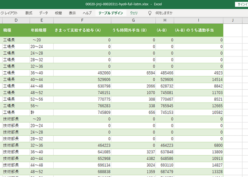Select cell with value 766283
248x177 pixels.
[x=82, y=106]
